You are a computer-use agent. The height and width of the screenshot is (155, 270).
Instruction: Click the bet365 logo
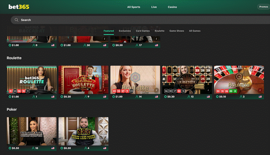[19, 7]
